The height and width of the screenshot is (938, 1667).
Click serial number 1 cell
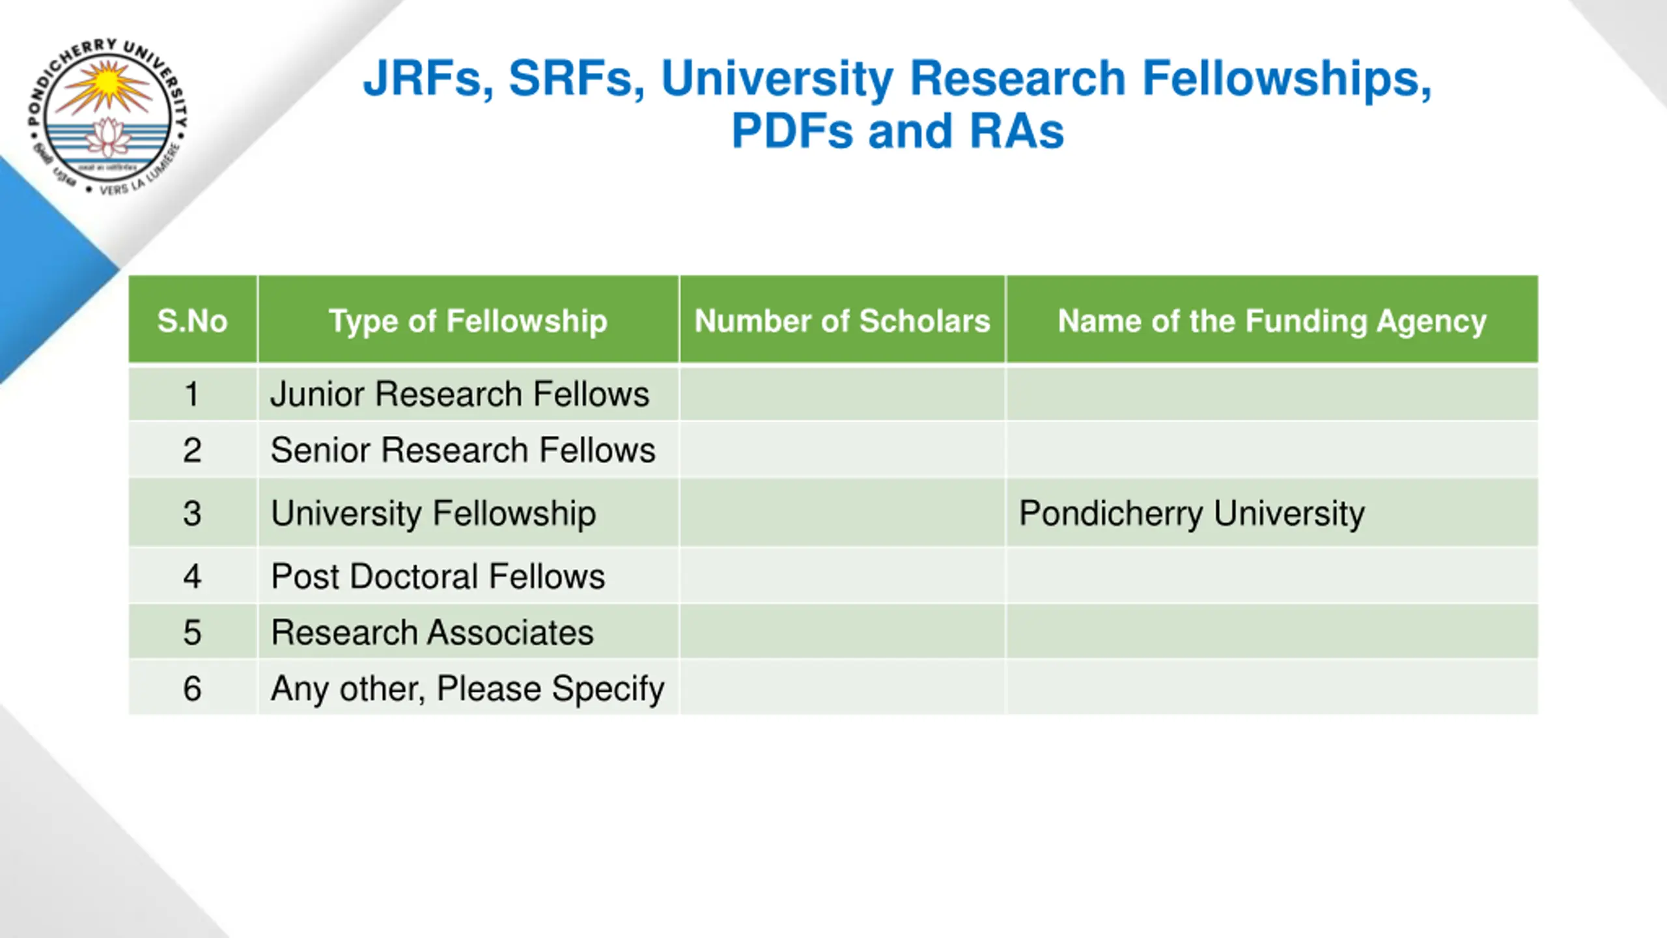193,394
